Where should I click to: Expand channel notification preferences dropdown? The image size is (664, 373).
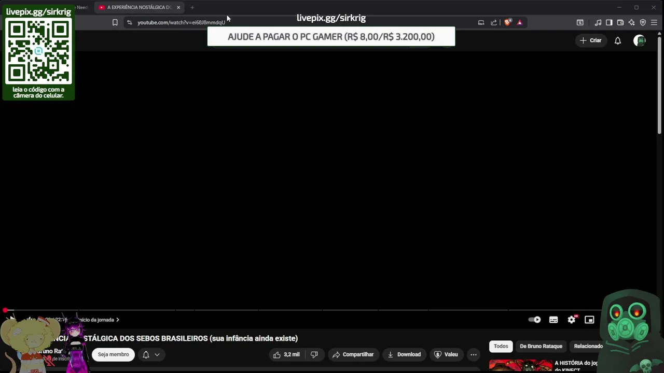[x=157, y=354]
